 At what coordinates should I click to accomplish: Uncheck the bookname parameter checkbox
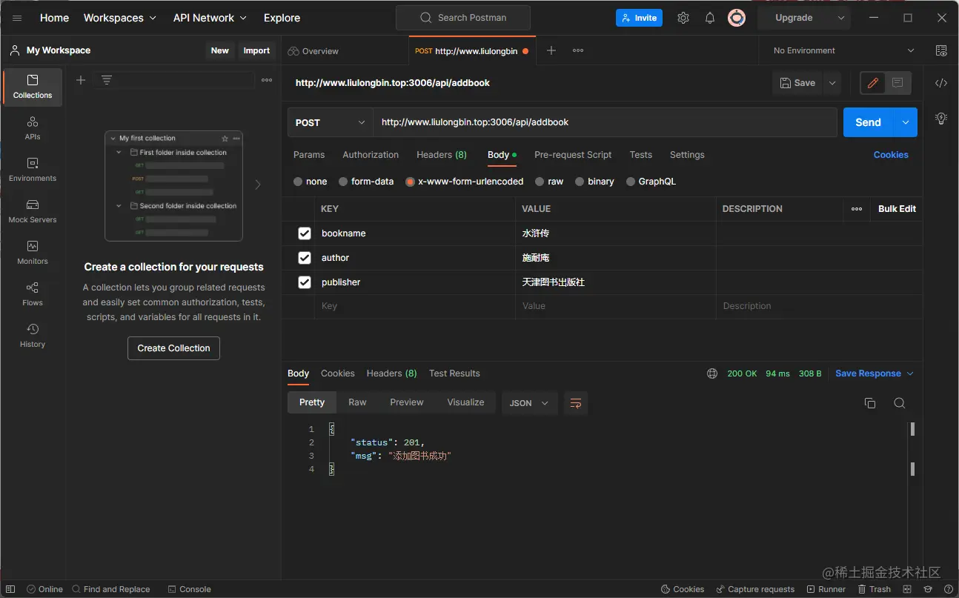point(305,233)
